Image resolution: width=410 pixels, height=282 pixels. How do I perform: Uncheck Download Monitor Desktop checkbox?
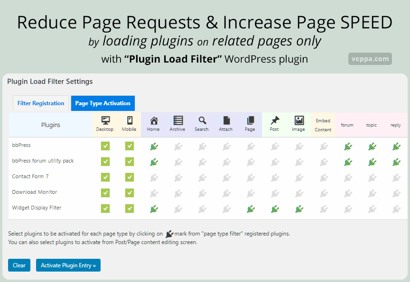click(105, 193)
